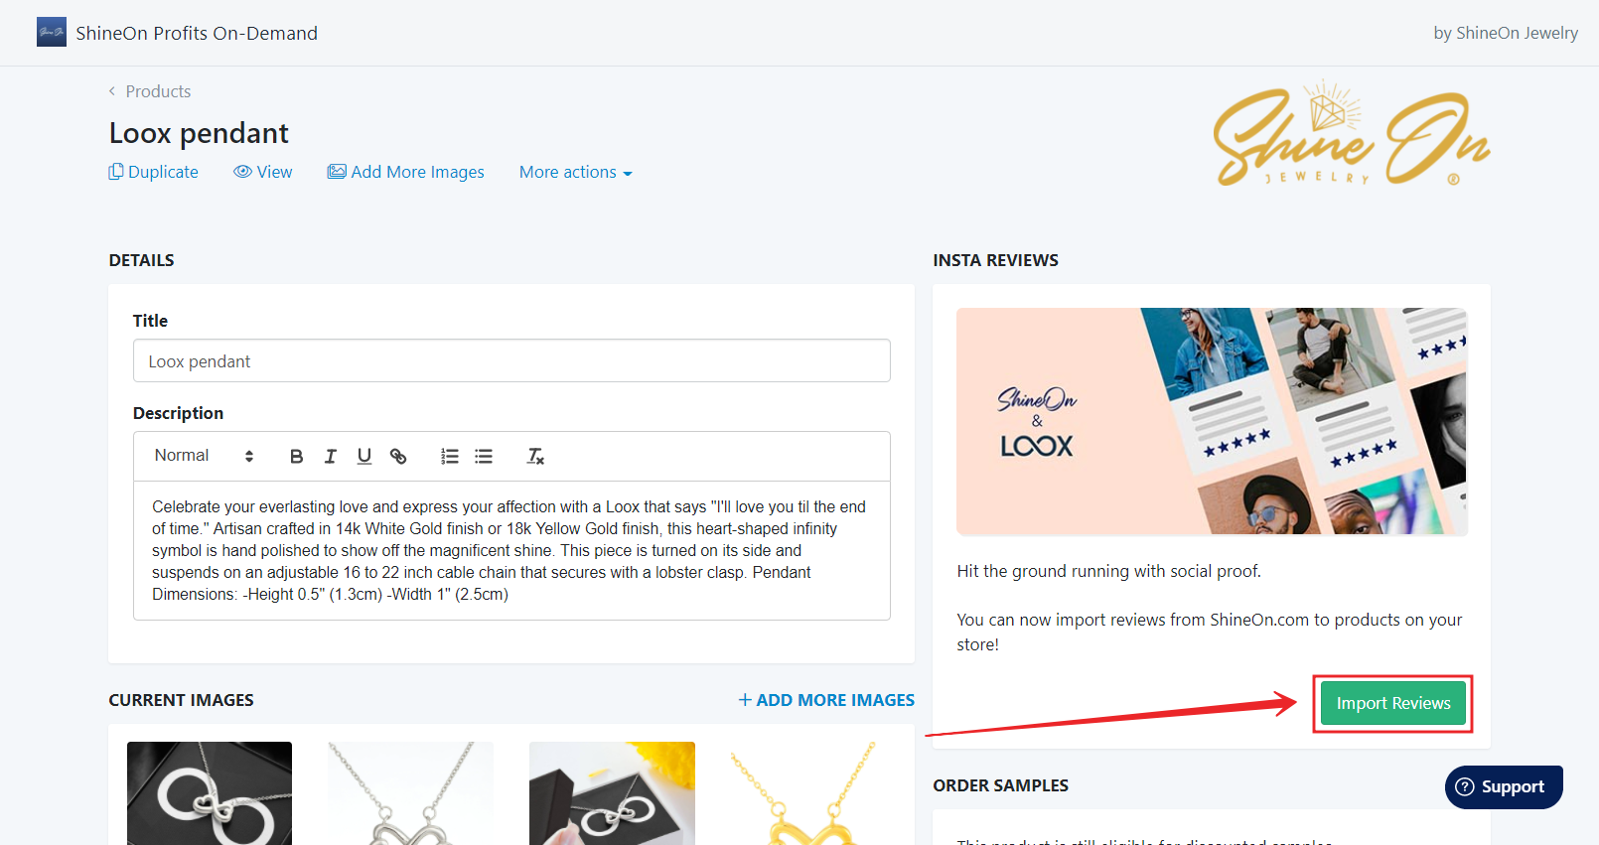Apply numbered list formatting
1599x845 pixels.
450,456
